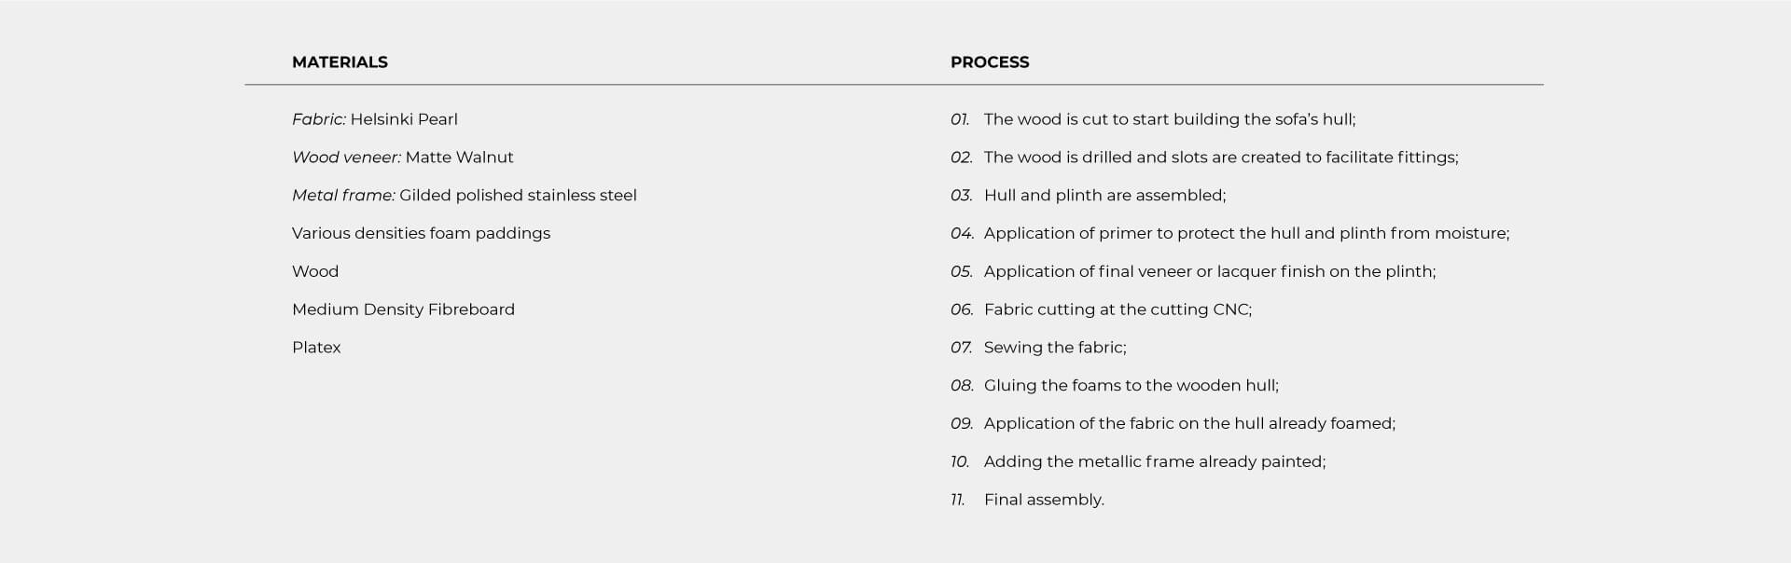Select the Fabric: Helsinki Pearl line
Image resolution: width=1791 pixels, height=563 pixels.
pyautogui.click(x=374, y=119)
